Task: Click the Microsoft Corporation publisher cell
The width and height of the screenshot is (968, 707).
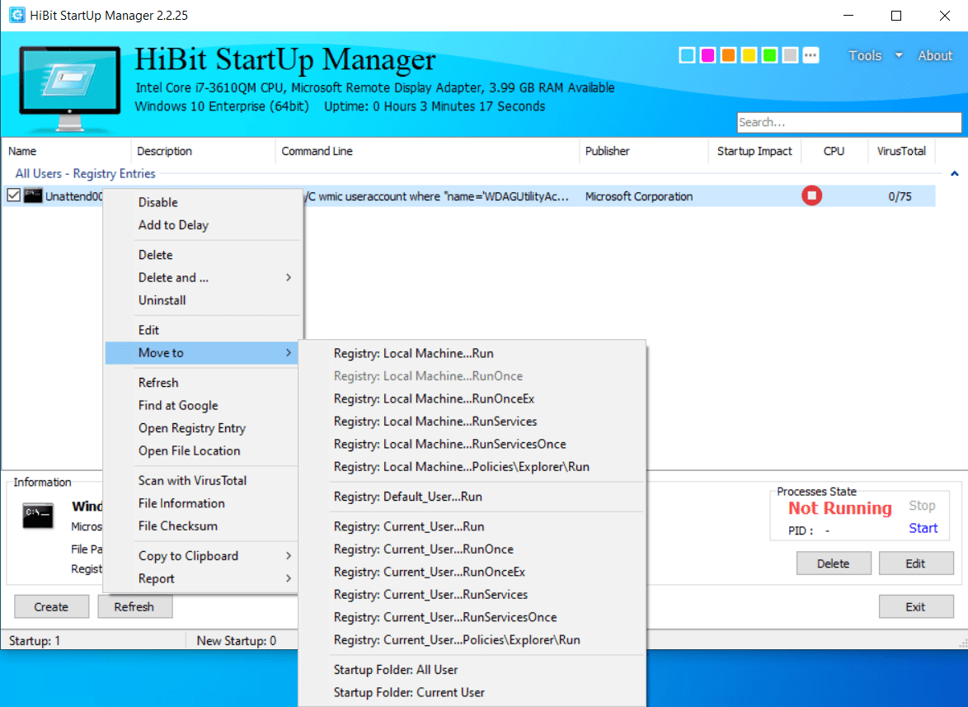Action: point(639,196)
